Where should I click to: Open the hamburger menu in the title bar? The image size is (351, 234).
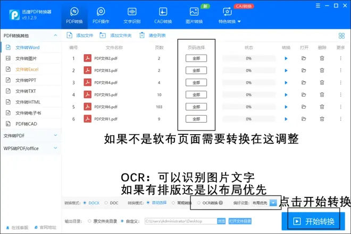pyautogui.click(x=318, y=6)
